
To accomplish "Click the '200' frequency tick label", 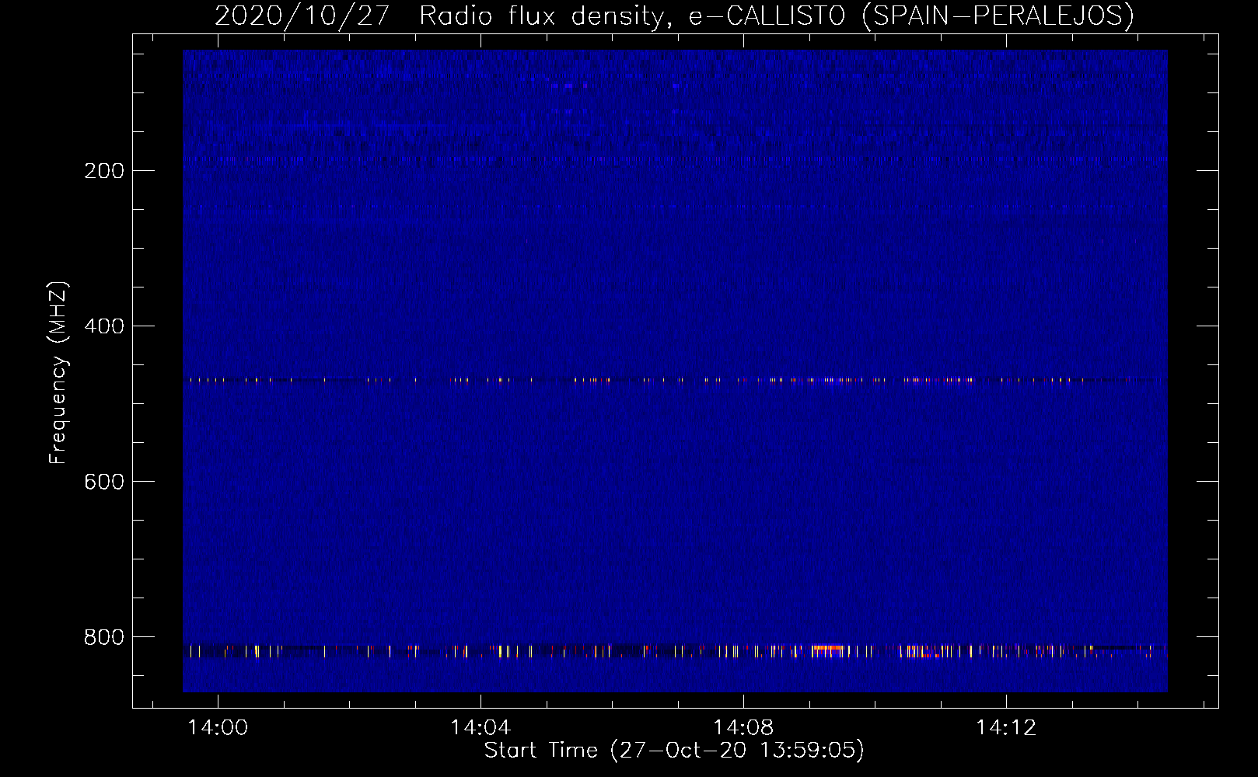I will click(x=104, y=171).
